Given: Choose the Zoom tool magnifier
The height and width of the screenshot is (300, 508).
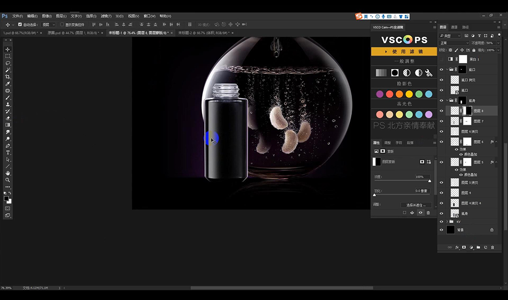Looking at the screenshot, I should [8, 180].
